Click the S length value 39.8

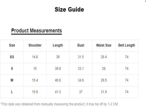(58, 68)
